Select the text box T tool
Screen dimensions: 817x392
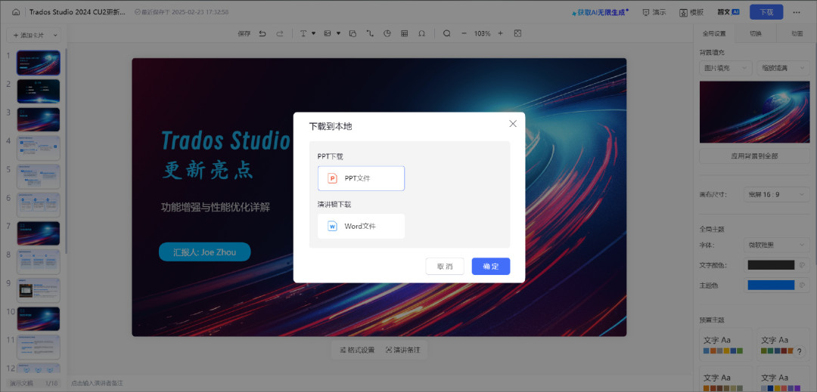[303, 33]
